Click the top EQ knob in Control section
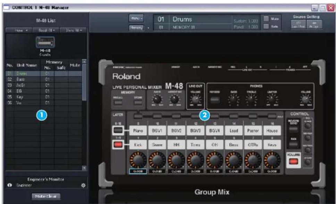Screen dimensions: 336x204 point(308,126)
